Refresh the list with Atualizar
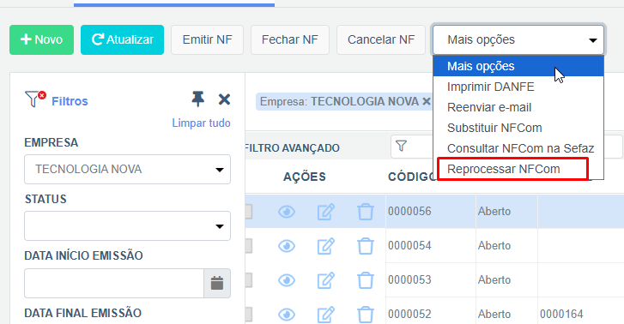The width and height of the screenshot is (624, 324). point(122,39)
